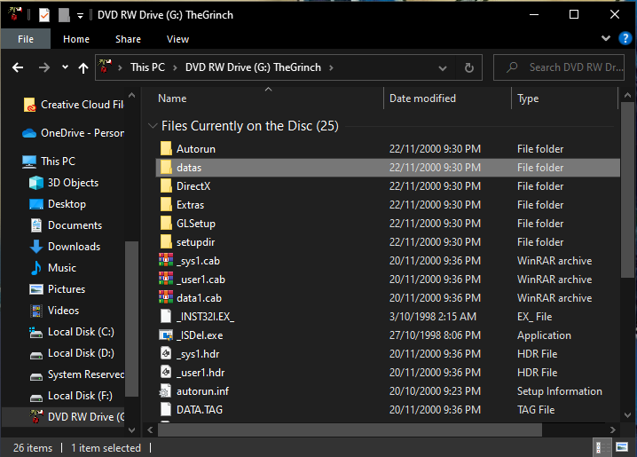The image size is (637, 457).
Task: Click This PC in the address bar
Action: coord(147,67)
